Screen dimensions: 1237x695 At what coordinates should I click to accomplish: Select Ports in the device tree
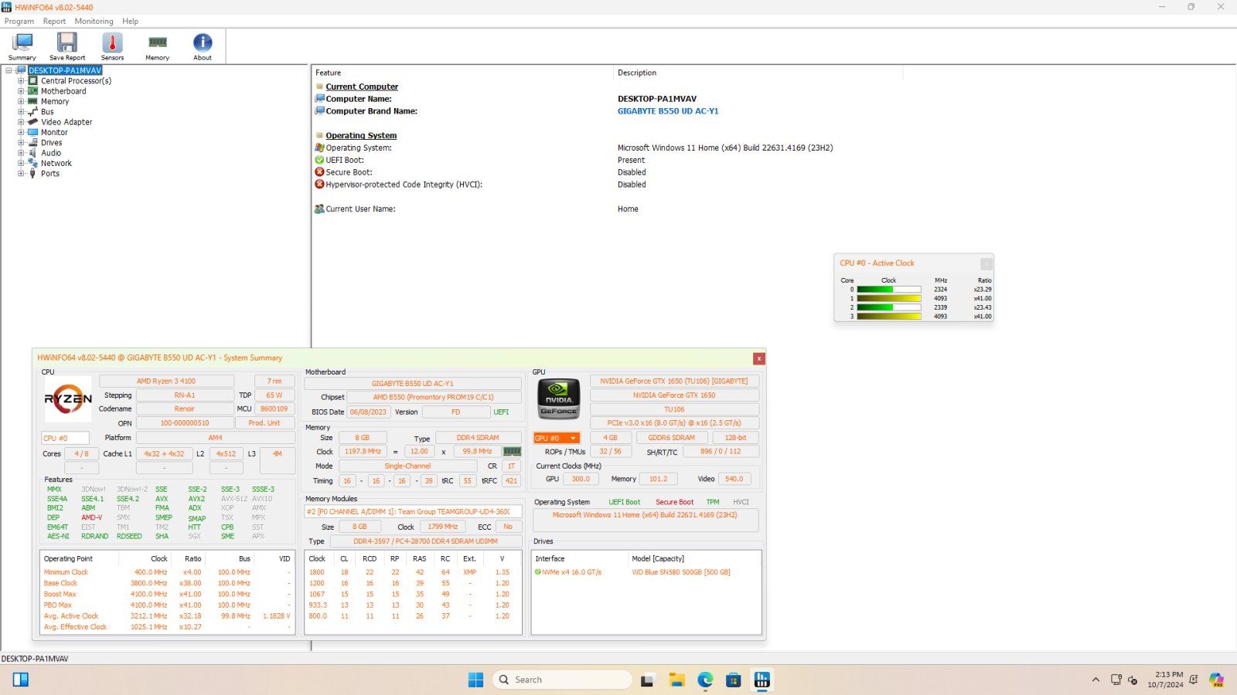[50, 174]
